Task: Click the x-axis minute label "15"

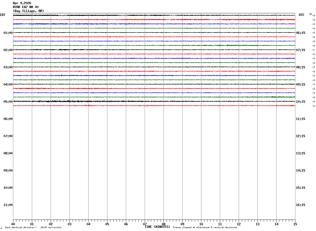Action: [x=295, y=224]
